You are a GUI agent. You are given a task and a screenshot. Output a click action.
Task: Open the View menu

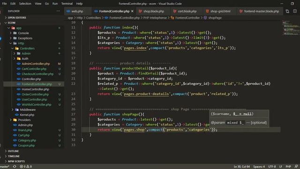point(38,4)
